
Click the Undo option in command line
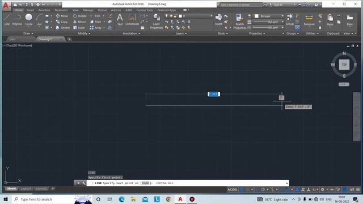(x=145, y=183)
